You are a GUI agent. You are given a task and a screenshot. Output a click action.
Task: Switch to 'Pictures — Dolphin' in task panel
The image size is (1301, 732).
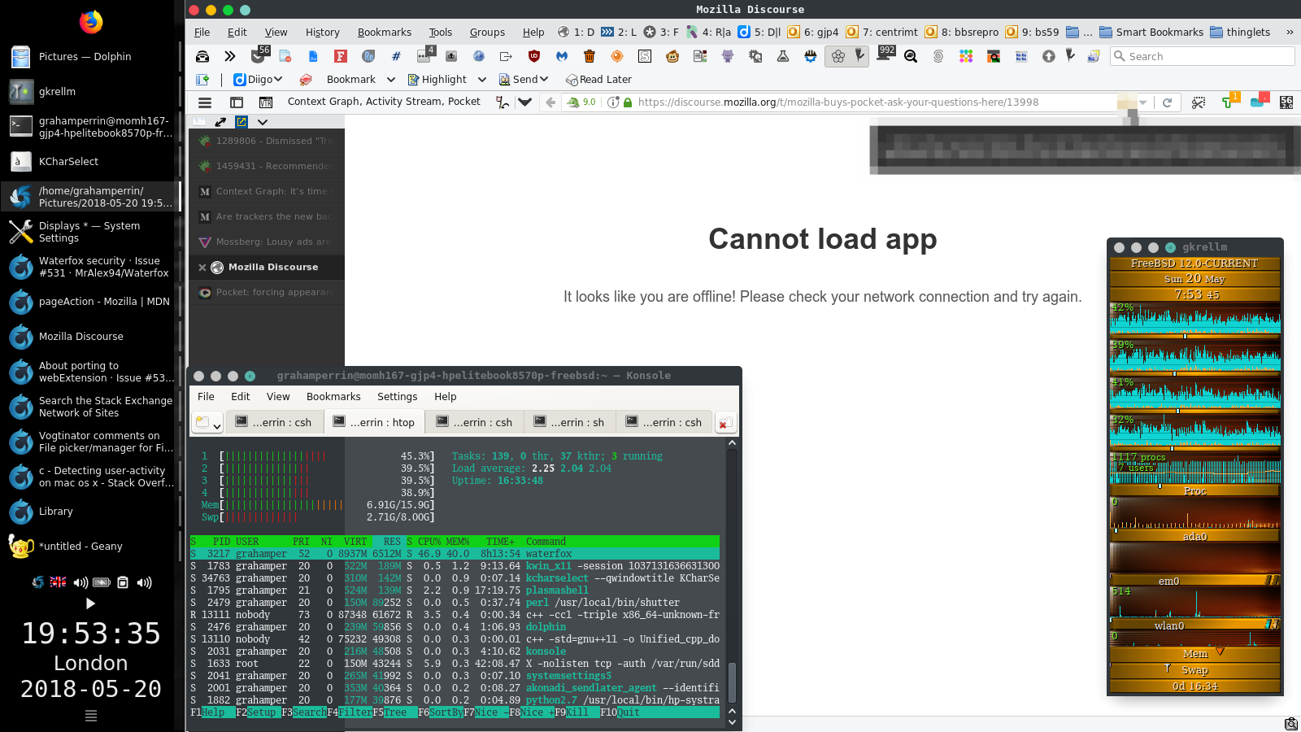point(89,57)
